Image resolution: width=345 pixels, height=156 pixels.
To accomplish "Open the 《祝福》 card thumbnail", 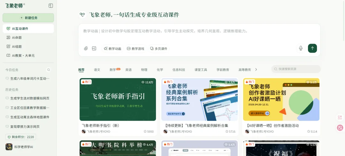I will [x=281, y=148].
